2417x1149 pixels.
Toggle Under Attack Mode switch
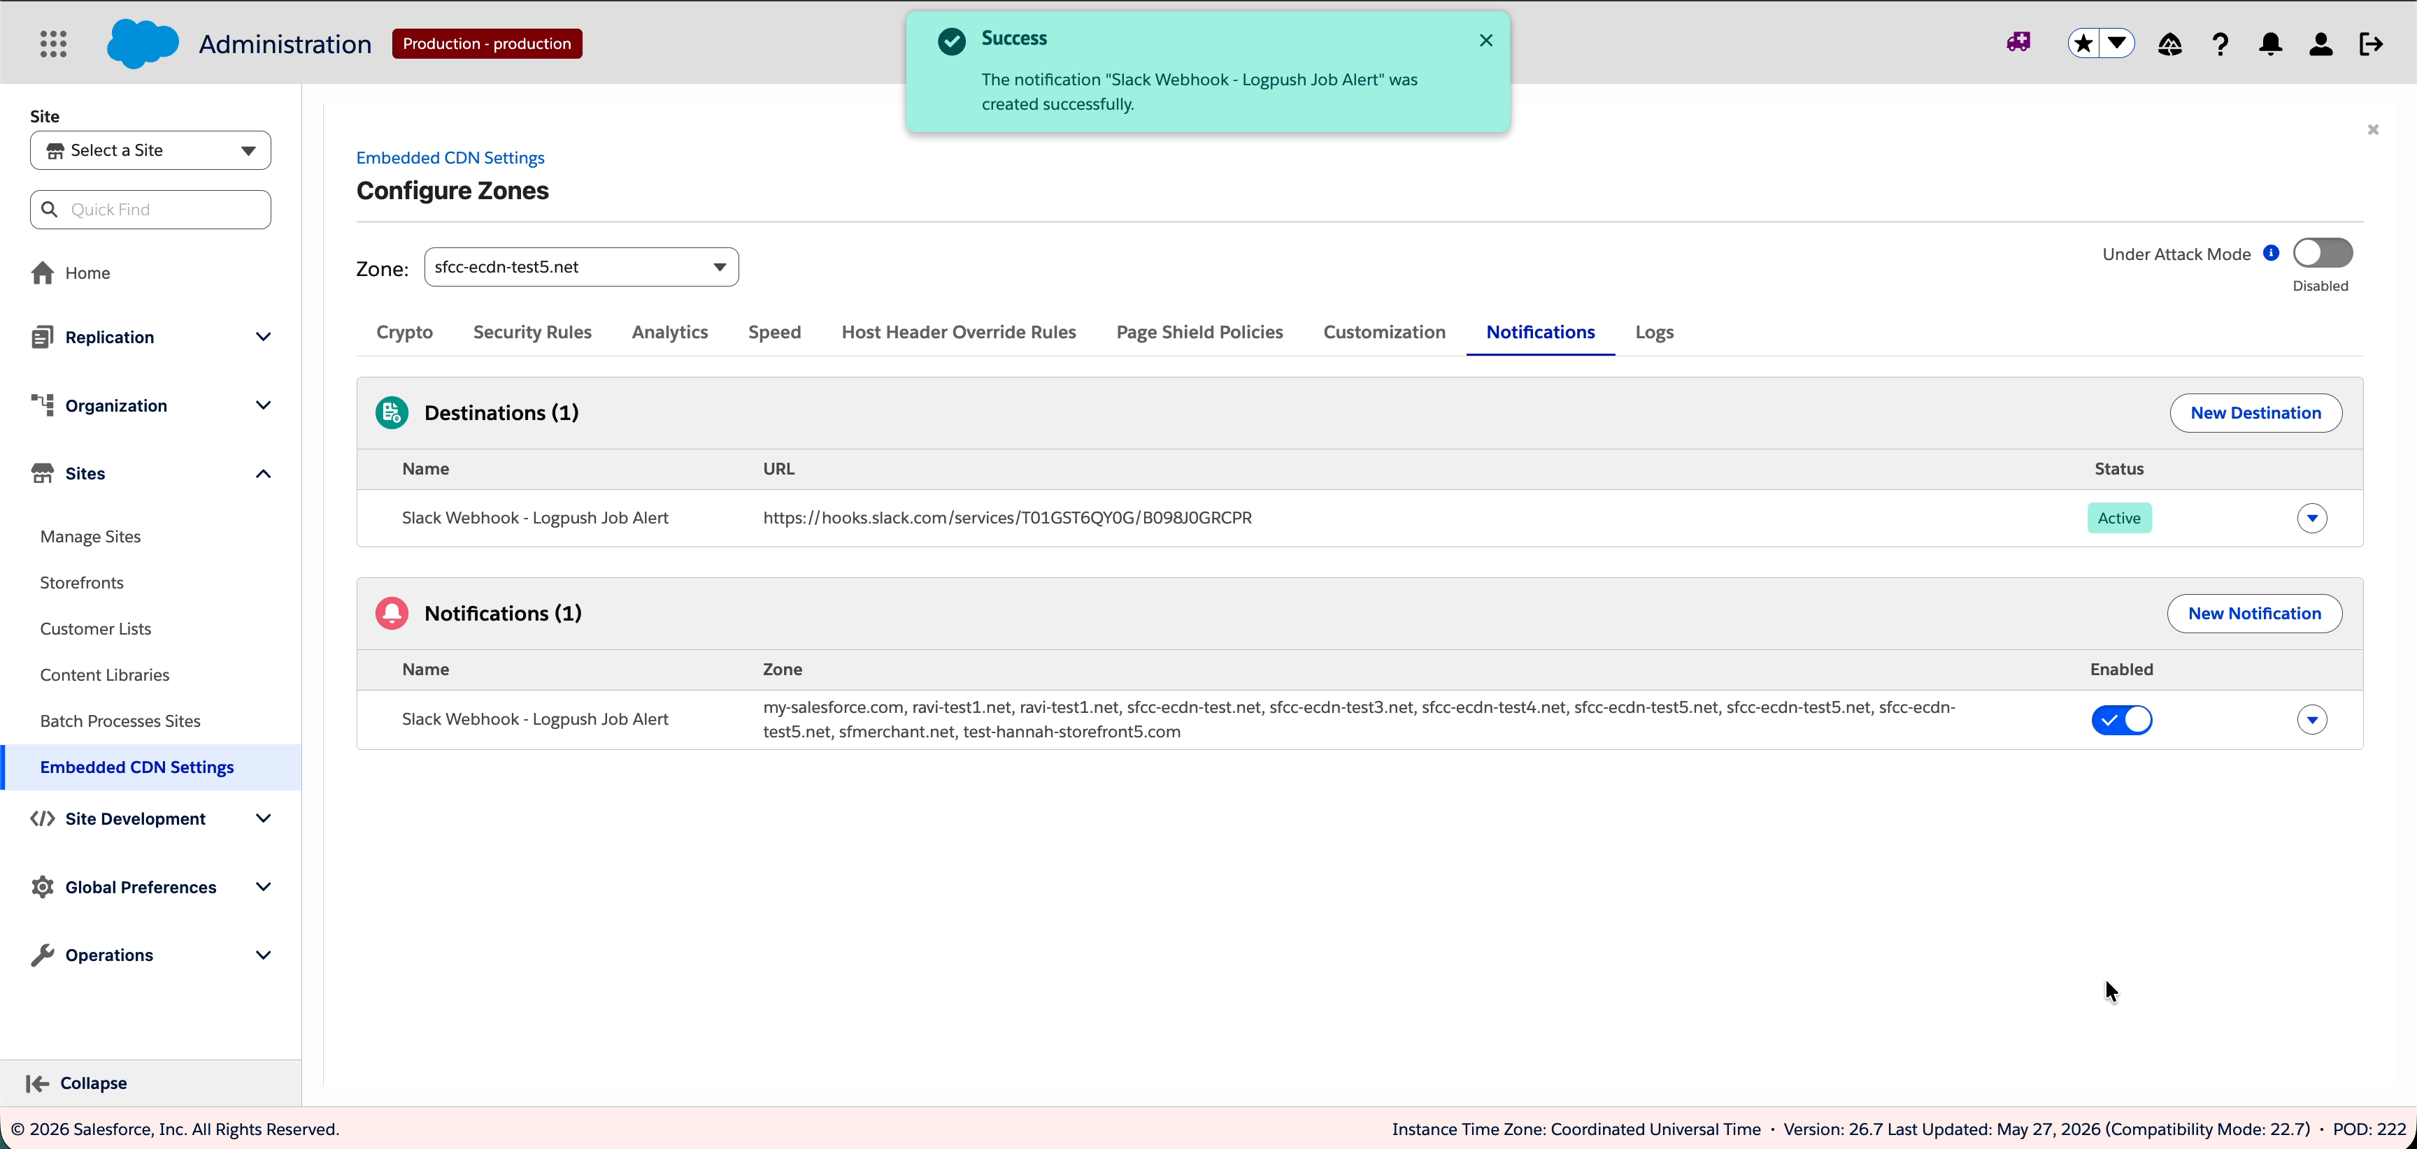pos(2322,253)
